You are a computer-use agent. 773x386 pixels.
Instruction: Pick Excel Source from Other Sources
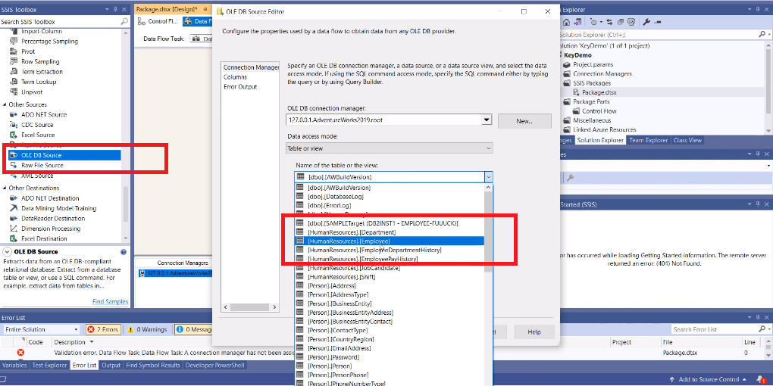point(38,135)
